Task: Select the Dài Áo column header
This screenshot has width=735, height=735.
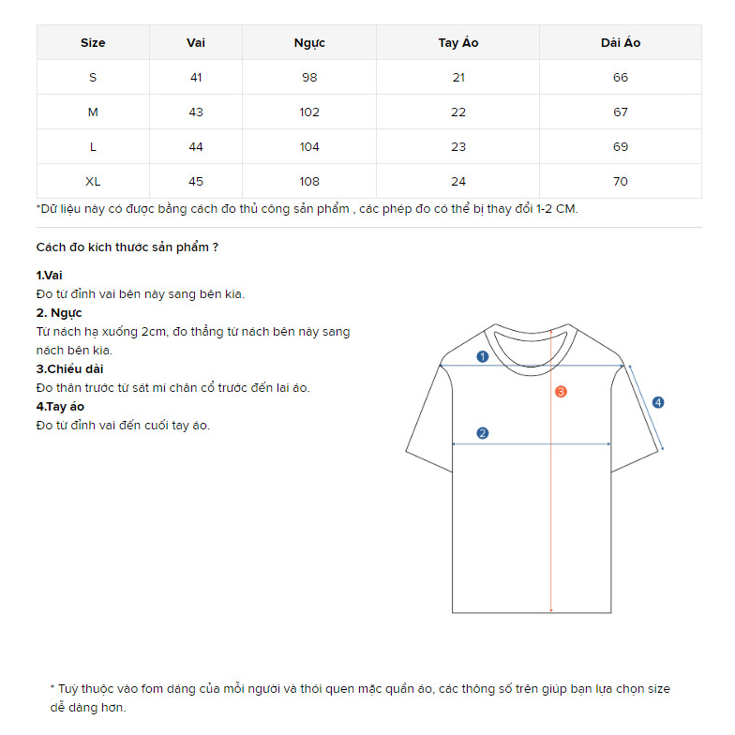Action: point(621,42)
